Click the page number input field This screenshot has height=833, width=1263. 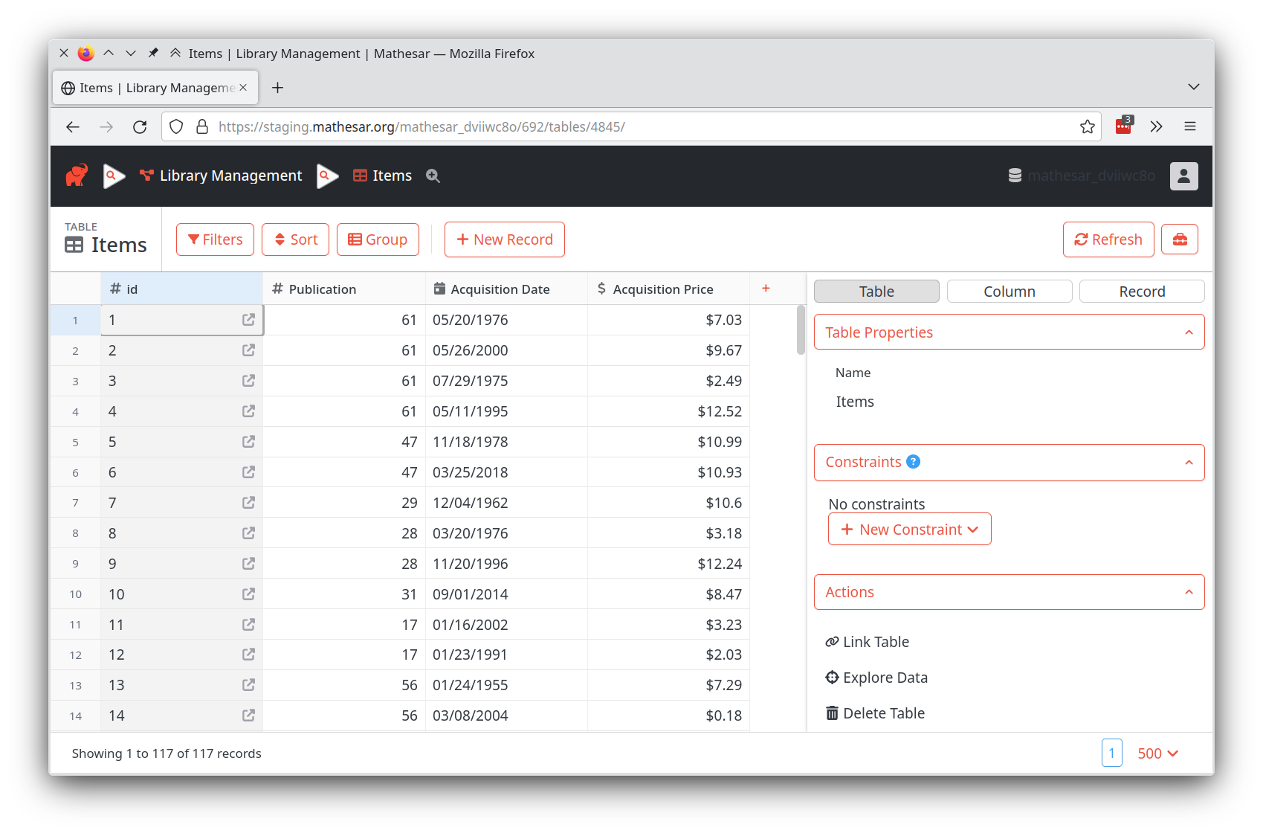click(1111, 753)
